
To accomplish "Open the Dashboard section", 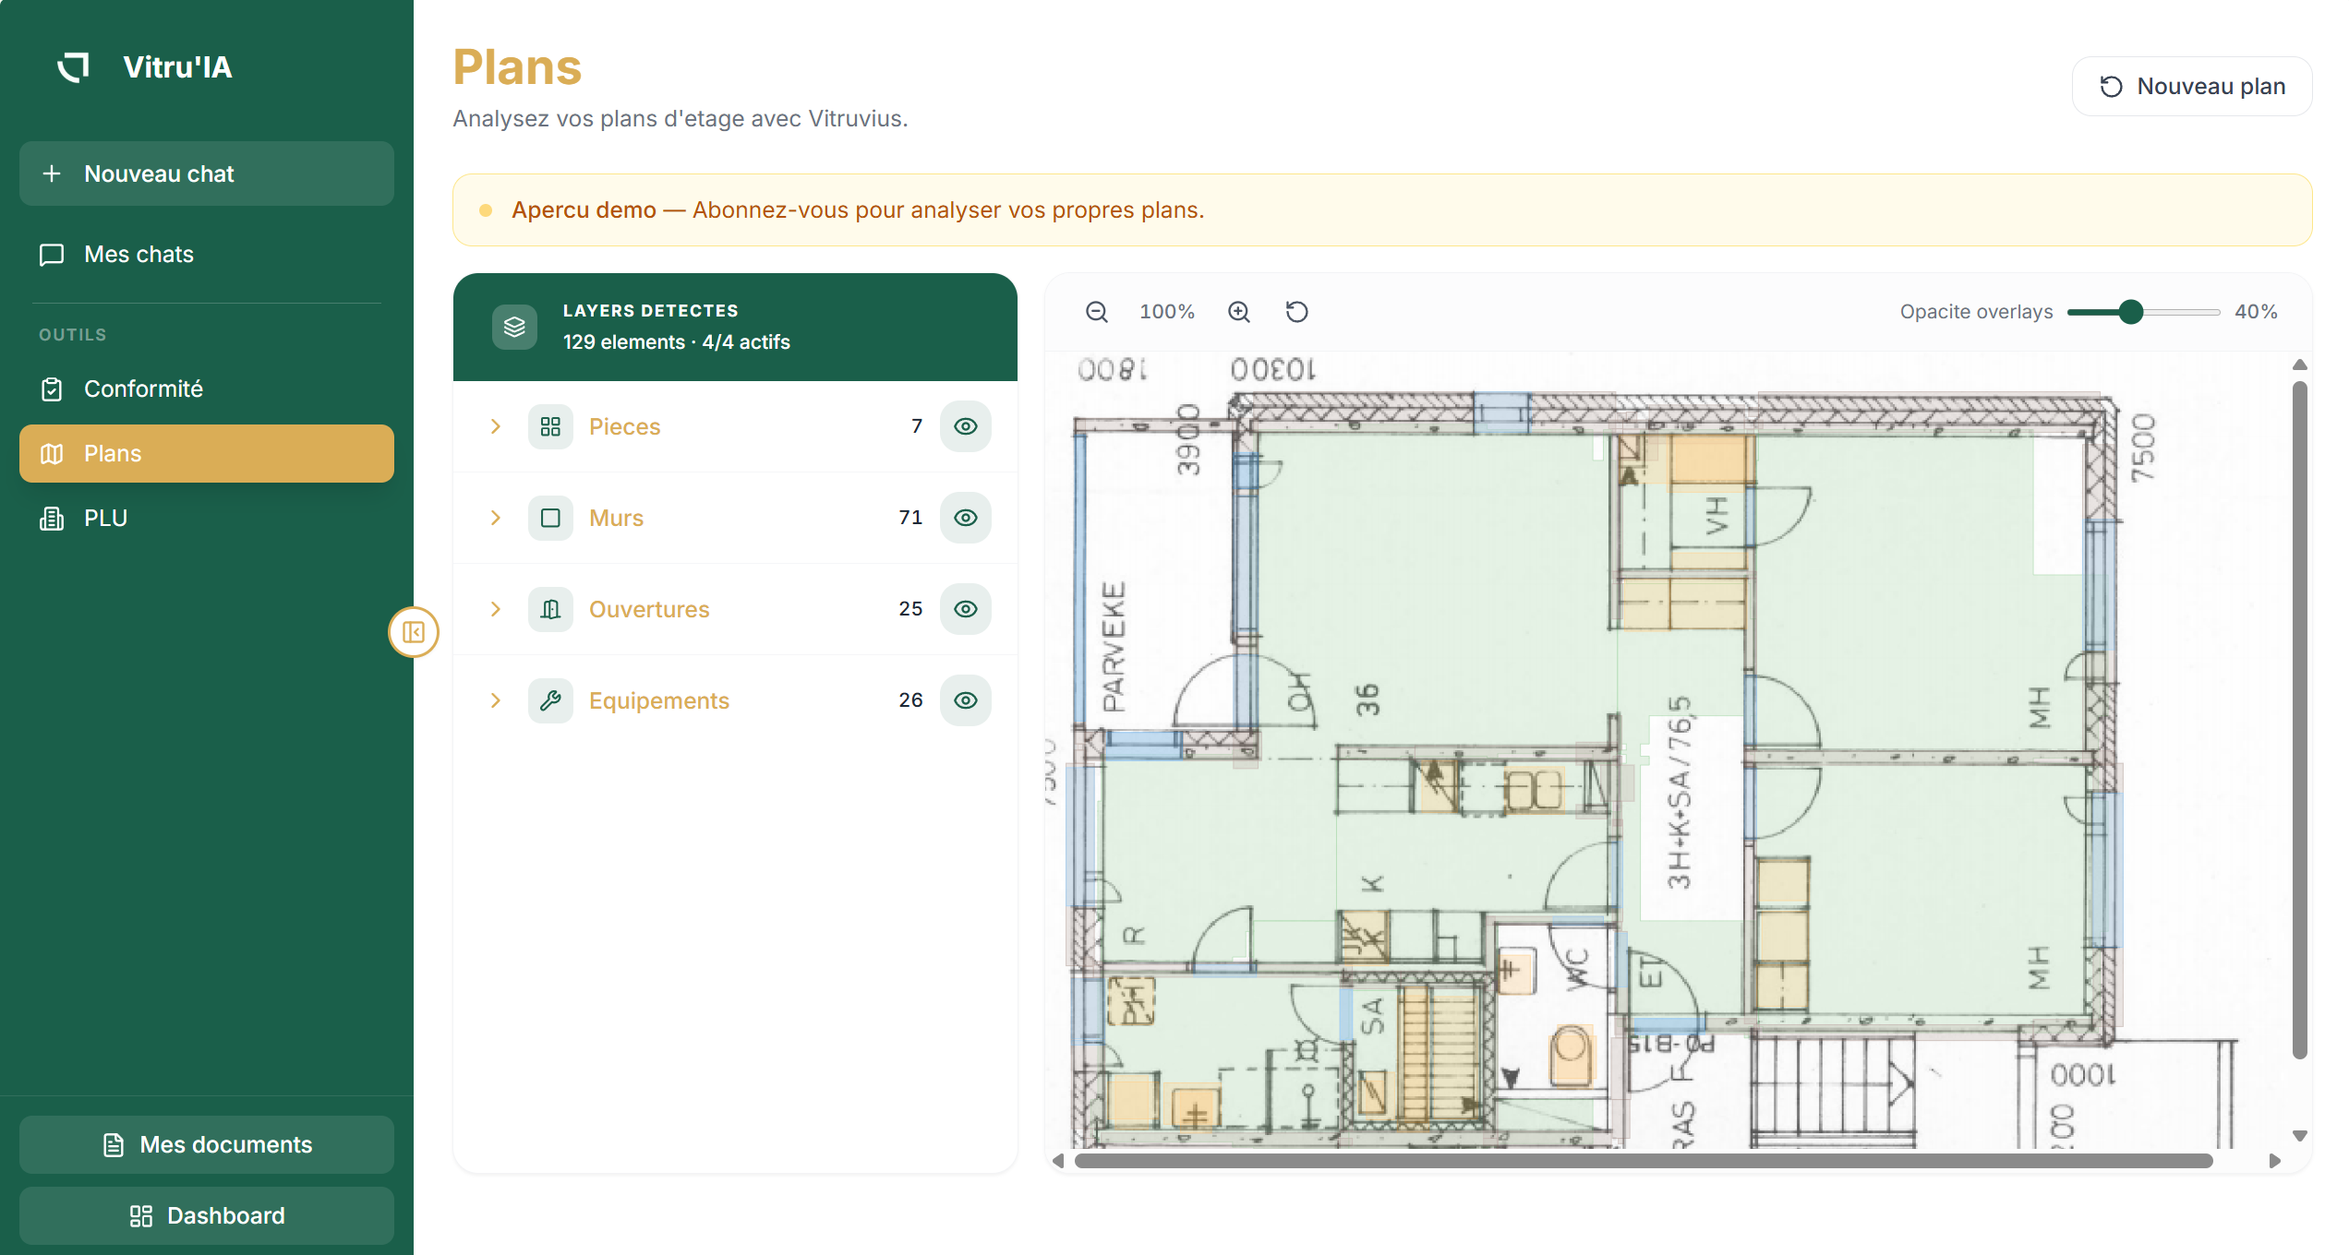I will click(206, 1215).
